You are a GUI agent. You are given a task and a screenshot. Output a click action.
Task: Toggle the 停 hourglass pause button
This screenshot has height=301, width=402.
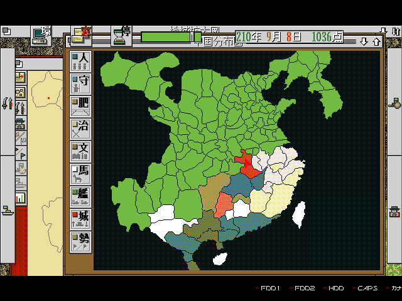120,36
